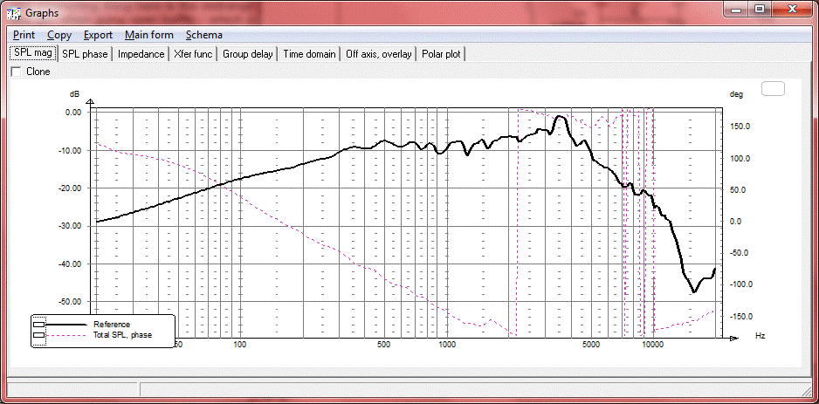Switch to the Time domain tab

coord(310,54)
